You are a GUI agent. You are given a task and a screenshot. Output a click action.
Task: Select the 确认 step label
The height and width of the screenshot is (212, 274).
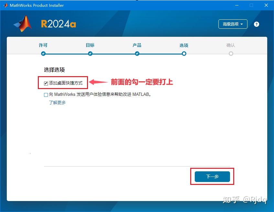[x=231, y=45]
